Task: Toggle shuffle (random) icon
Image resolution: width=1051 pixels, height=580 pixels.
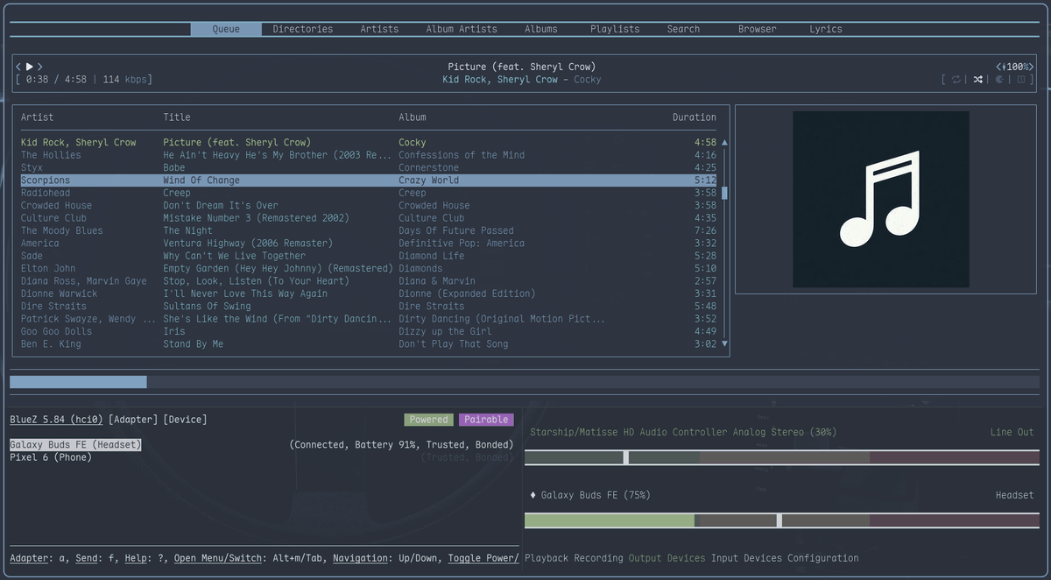Action: click(x=977, y=80)
